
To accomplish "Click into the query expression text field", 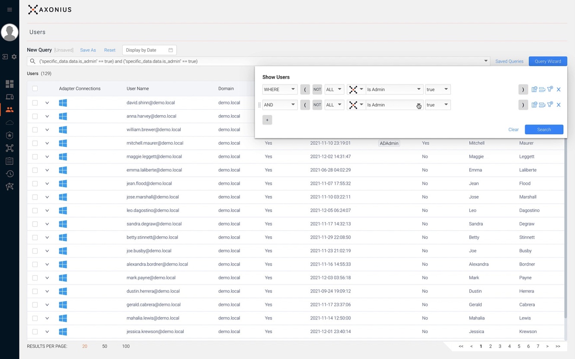I will click(259, 61).
